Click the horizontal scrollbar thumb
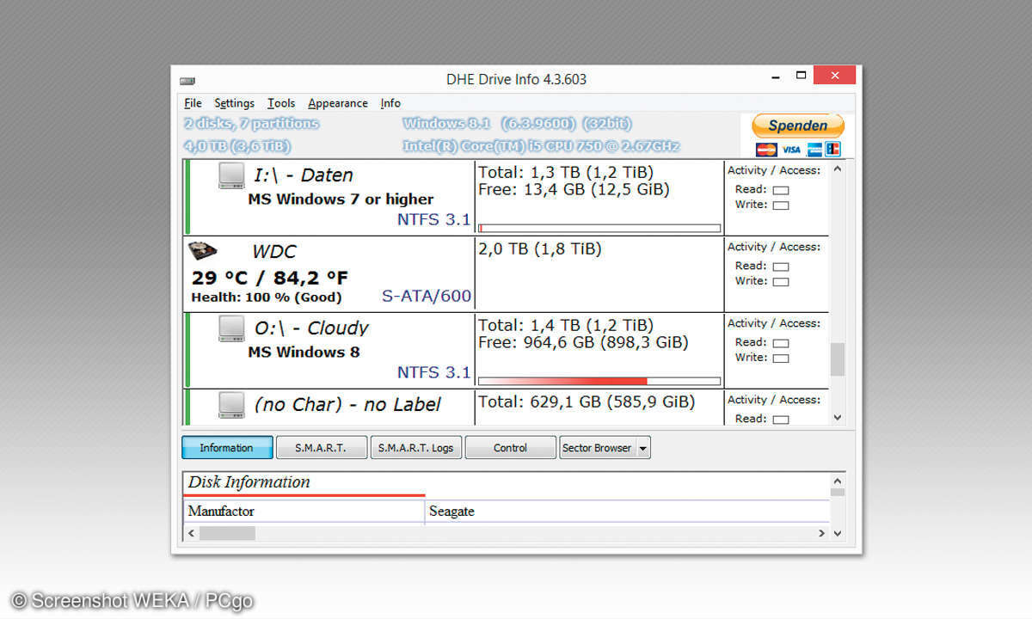 point(227,533)
